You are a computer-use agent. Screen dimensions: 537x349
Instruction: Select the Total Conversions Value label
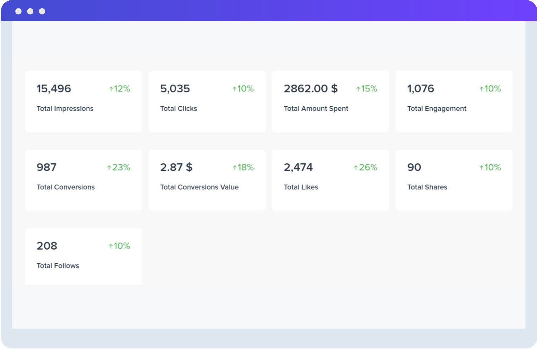(x=199, y=187)
